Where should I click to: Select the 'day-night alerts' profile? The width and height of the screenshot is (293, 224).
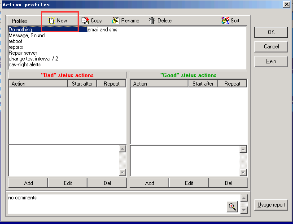click(25, 65)
